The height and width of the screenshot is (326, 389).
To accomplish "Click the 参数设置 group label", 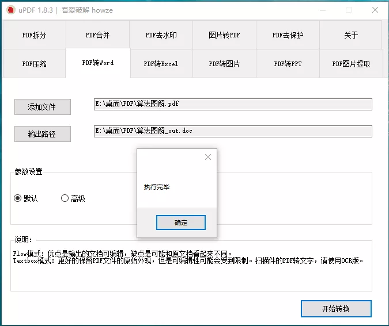I will click(28, 171).
